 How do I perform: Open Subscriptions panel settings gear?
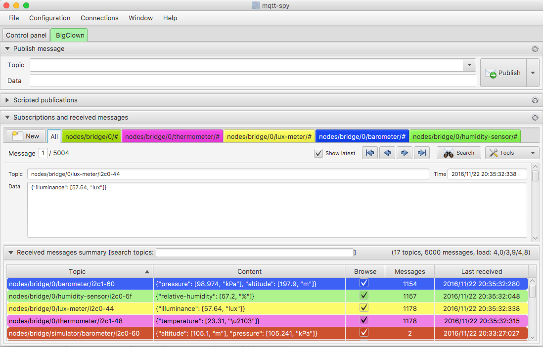point(535,118)
